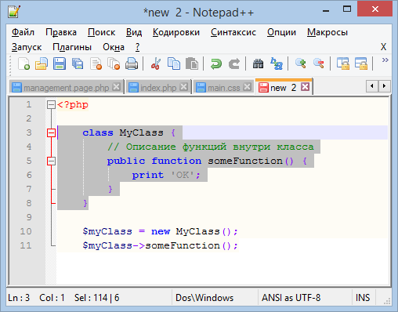The image size is (398, 312).
Task: Open the Запуск menu
Action: pyautogui.click(x=27, y=47)
